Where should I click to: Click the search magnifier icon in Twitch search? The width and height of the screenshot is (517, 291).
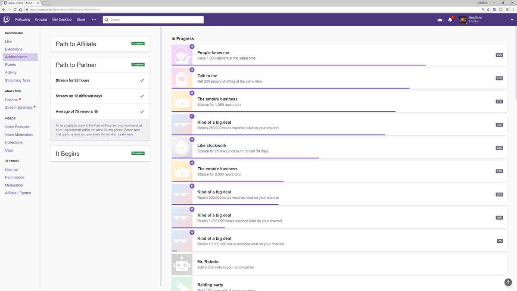tap(106, 20)
